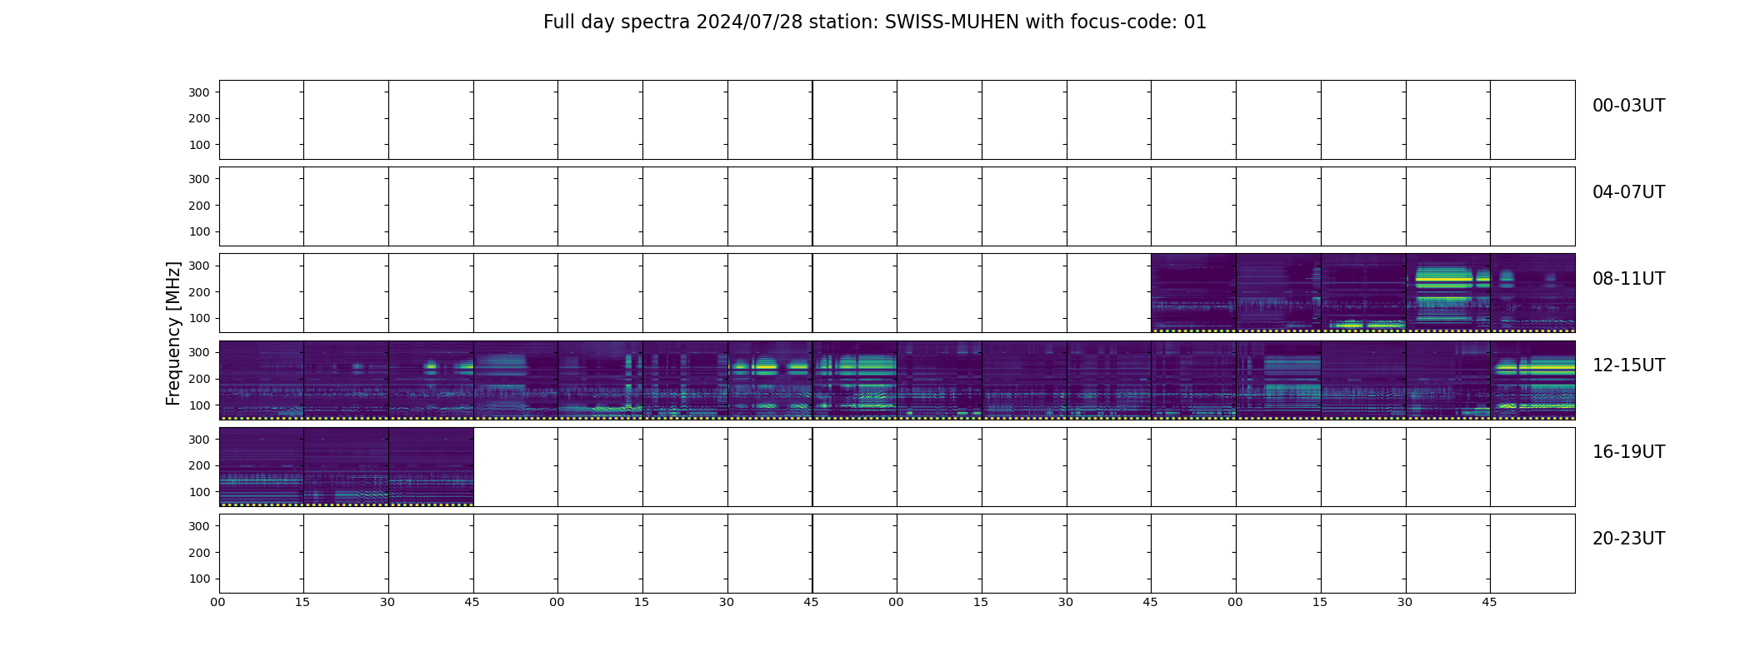The height and width of the screenshot is (666, 1750).
Task: Click the 300 tick of the 08-11UT row
Action: click(x=199, y=266)
